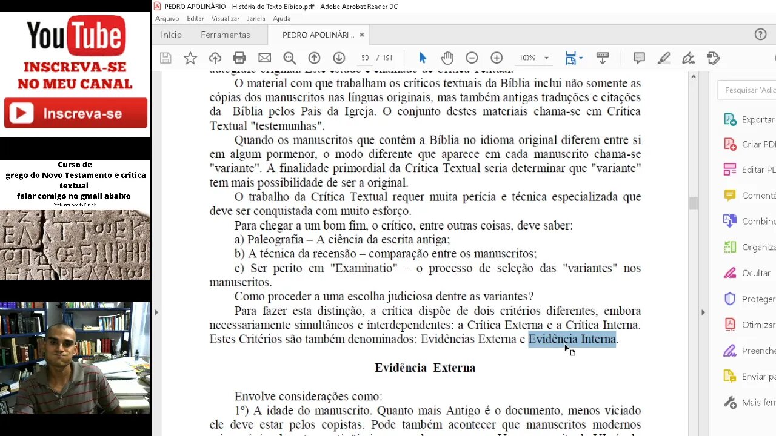Open the Otimizar PDF tool

tap(749, 325)
